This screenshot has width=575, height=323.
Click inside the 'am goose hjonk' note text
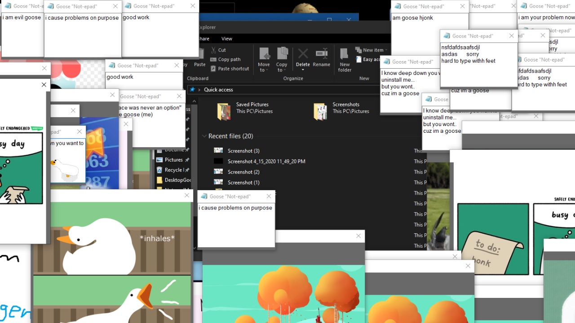412,18
